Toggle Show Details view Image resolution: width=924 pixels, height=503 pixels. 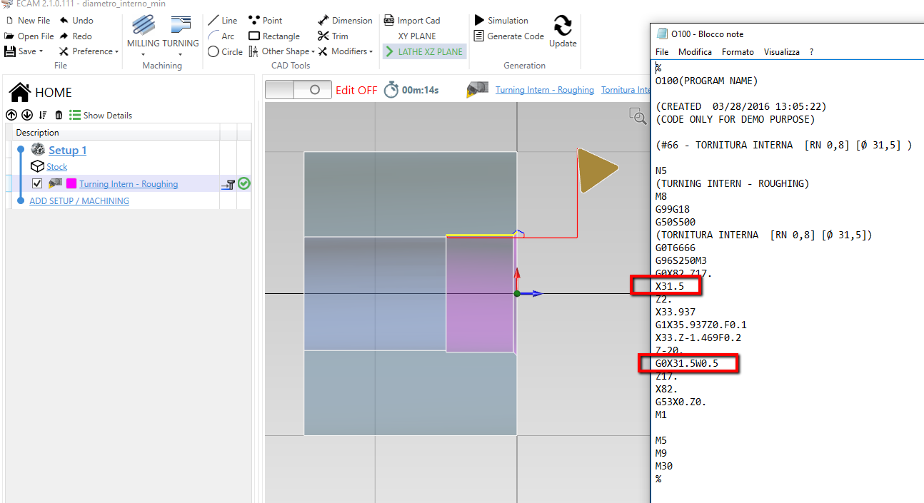(x=101, y=115)
